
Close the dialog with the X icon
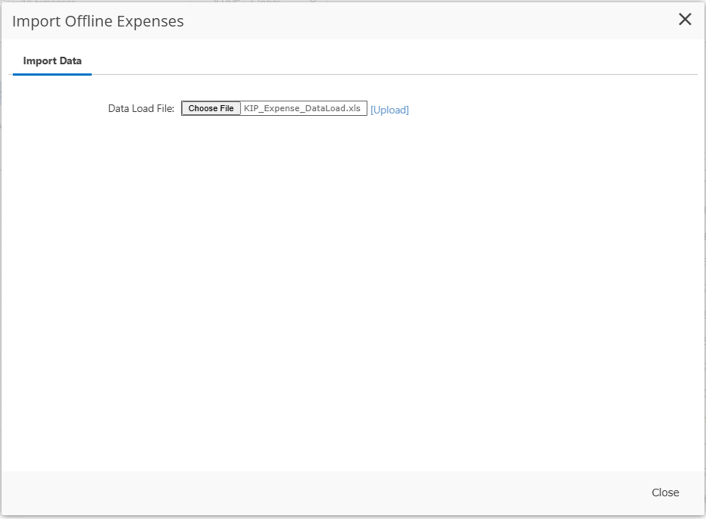coord(685,19)
